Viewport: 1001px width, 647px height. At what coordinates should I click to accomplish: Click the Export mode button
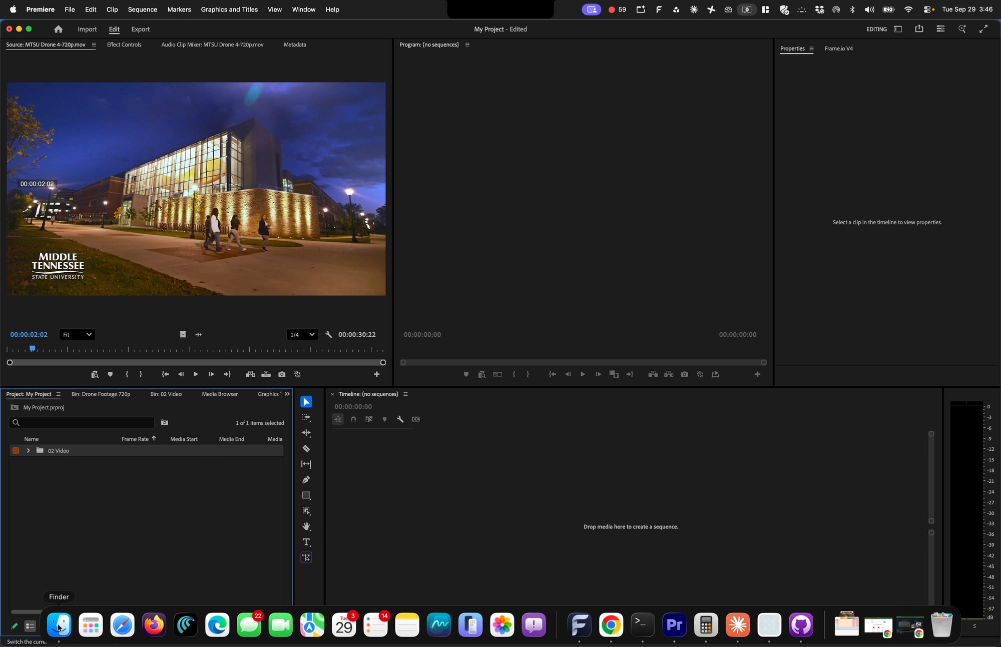tap(140, 30)
